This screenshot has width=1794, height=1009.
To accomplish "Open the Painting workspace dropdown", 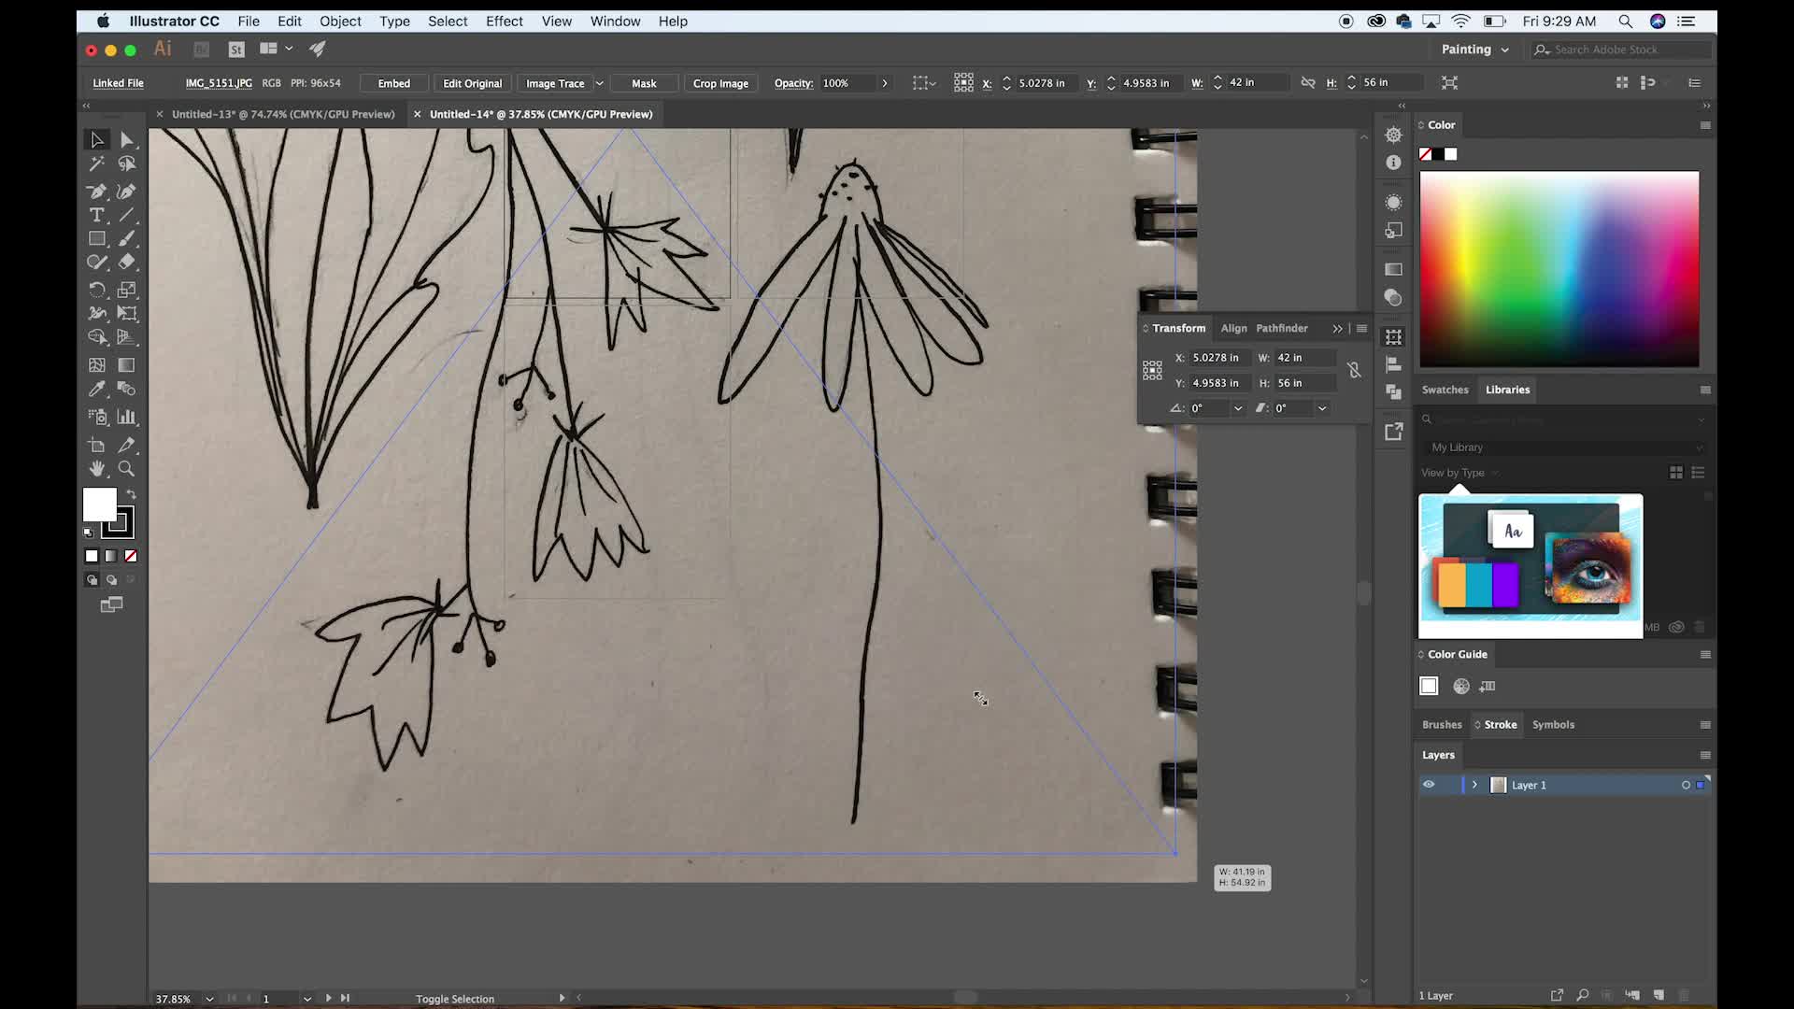I will (x=1474, y=50).
